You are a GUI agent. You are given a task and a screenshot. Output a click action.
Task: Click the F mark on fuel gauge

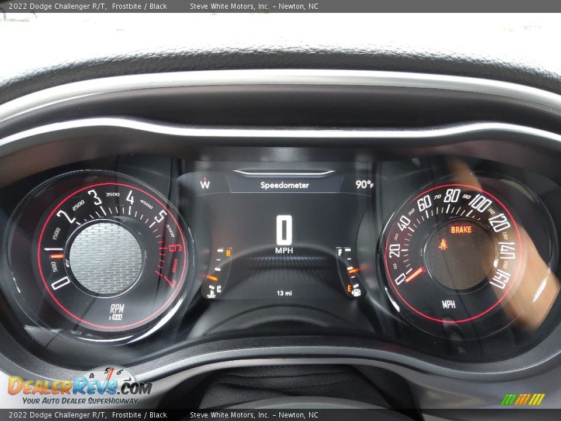[340, 253]
